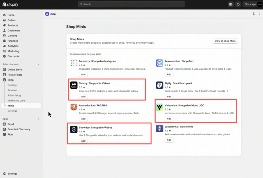This screenshot has width=263, height=178.
Task: Click the Zipify One Click Upsell icon
Action: 159,85
